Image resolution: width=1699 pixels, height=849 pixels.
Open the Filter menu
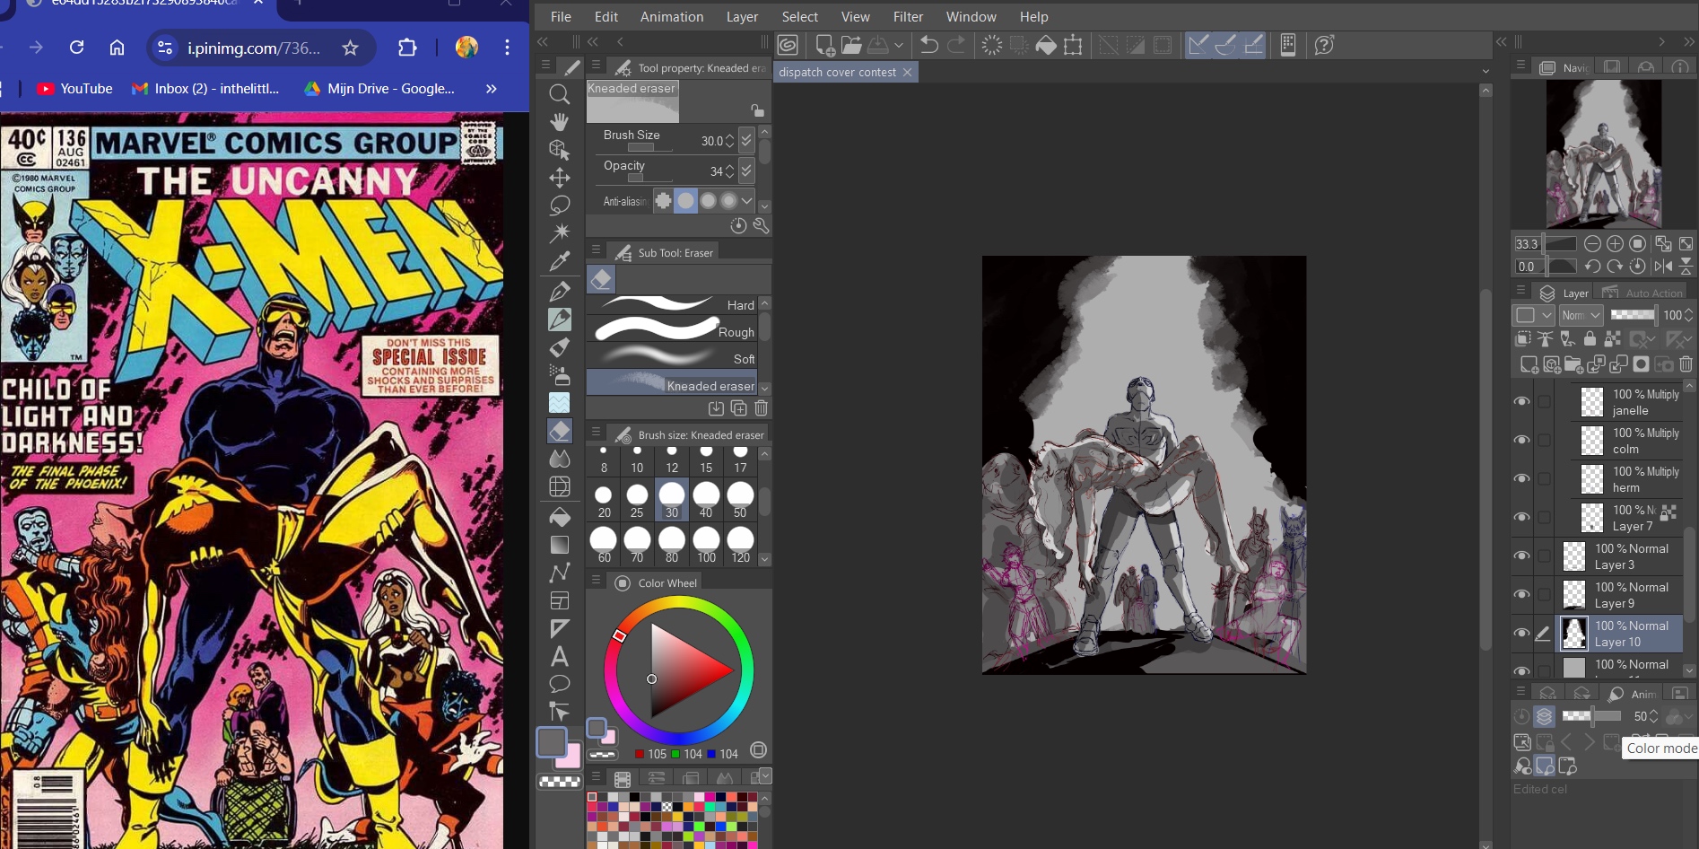(908, 17)
